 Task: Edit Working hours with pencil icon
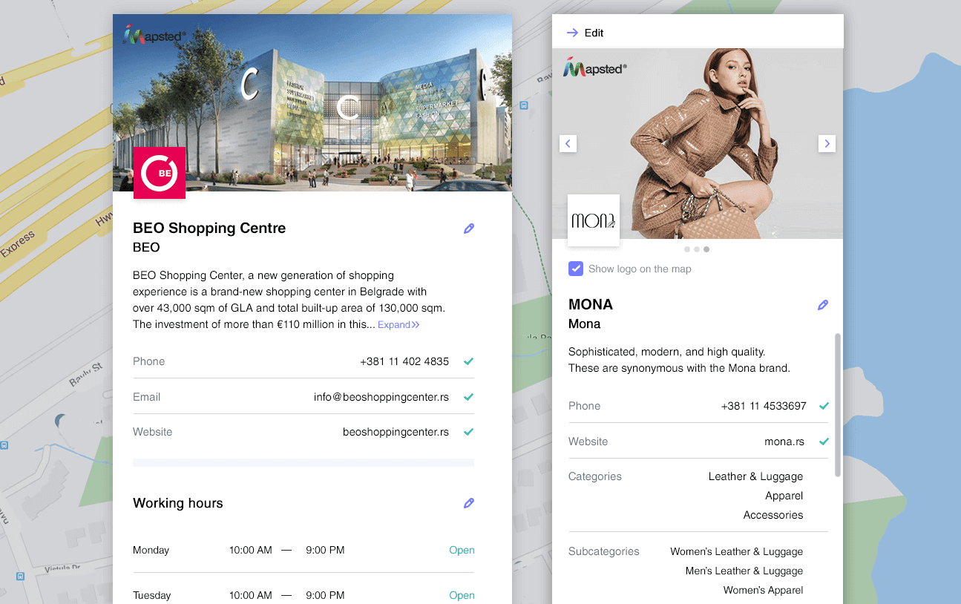click(x=469, y=503)
